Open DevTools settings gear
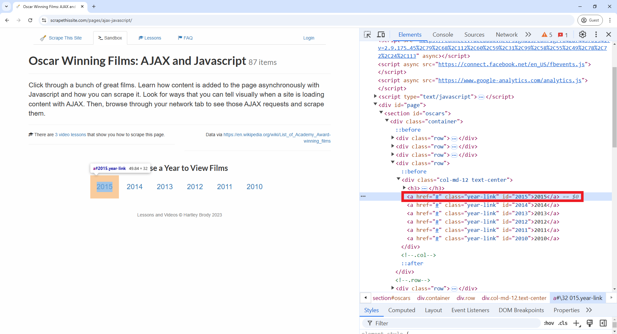 (583, 34)
